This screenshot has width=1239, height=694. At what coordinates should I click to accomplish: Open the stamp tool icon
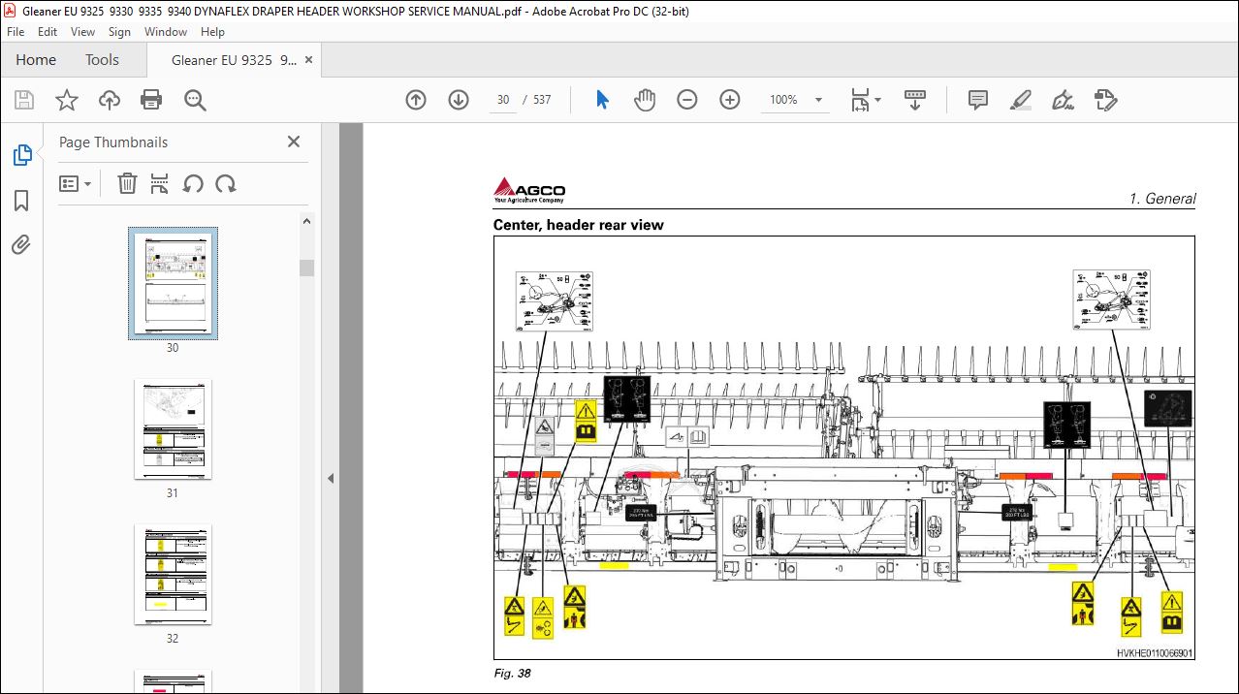click(x=1105, y=100)
